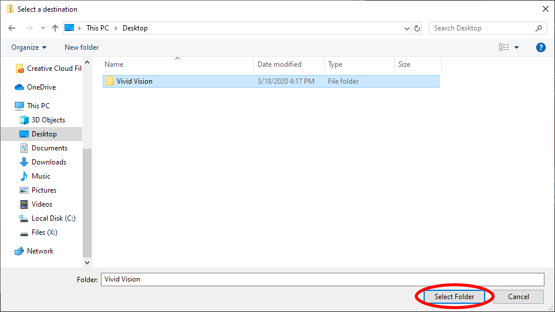The image size is (555, 312).
Task: Select the Vivid Vision folder
Action: [271, 81]
